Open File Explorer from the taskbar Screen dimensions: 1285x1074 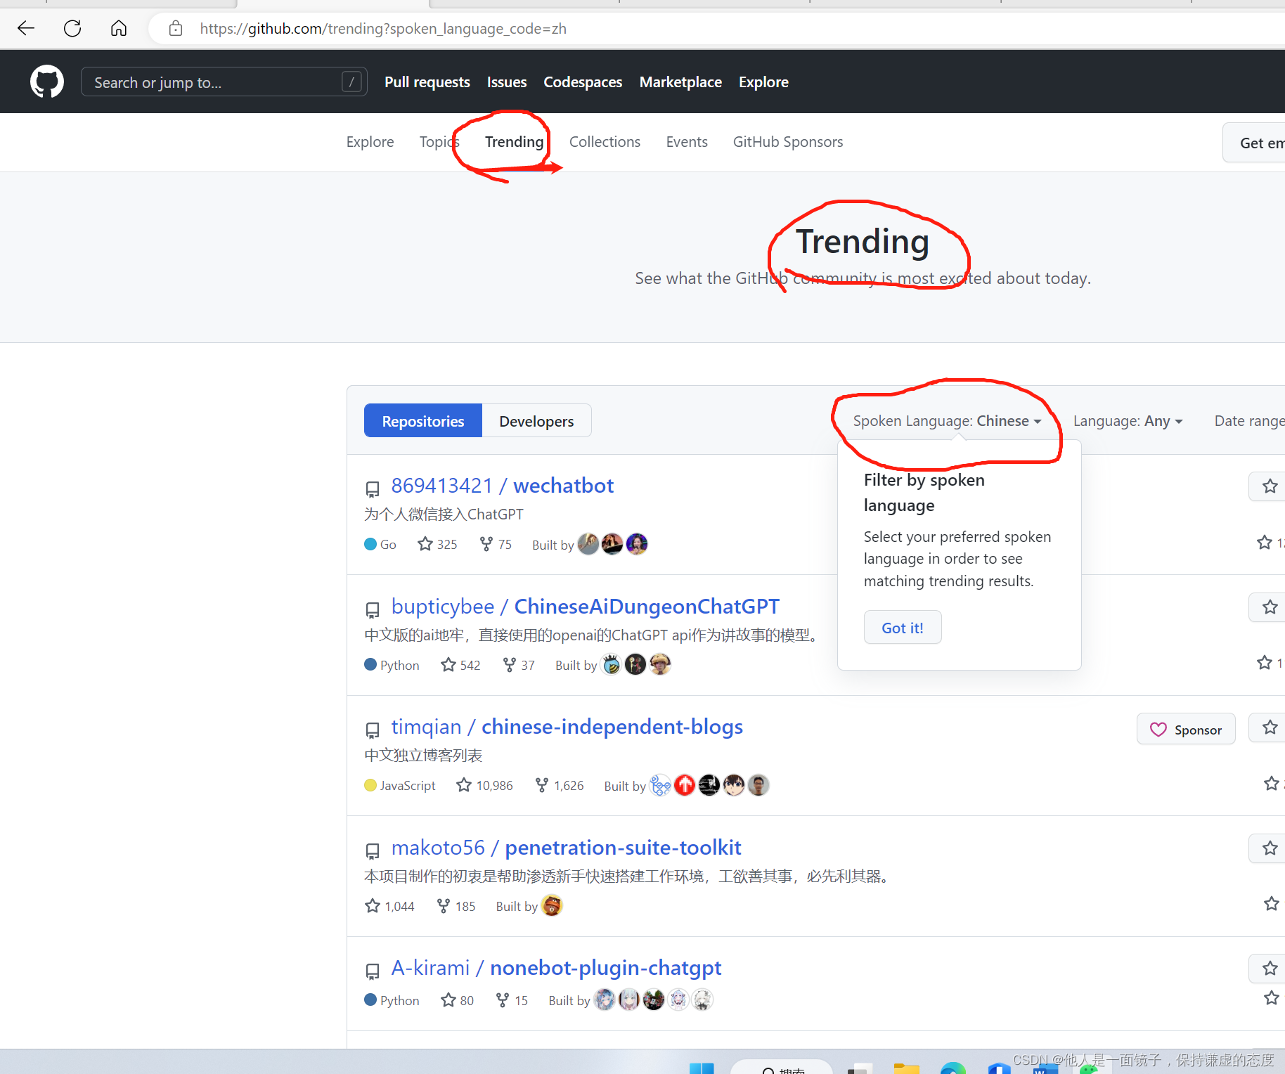906,1068
